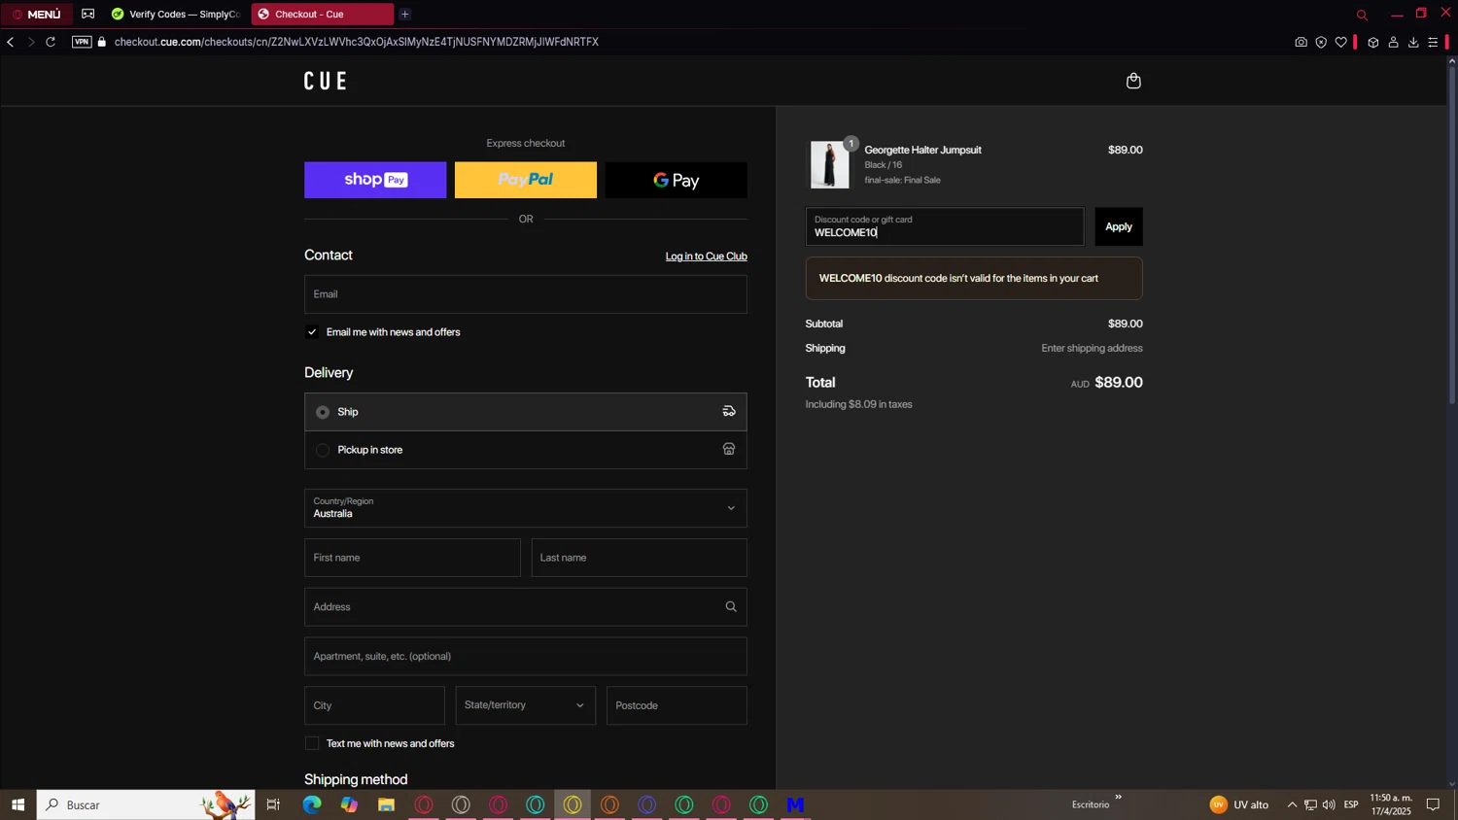Screen dimensions: 1458x820
Task: Open the ad blocker shield icon
Action: [x=1321, y=43]
